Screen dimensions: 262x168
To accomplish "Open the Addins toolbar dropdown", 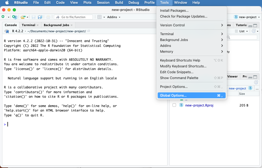I will point(114,17).
